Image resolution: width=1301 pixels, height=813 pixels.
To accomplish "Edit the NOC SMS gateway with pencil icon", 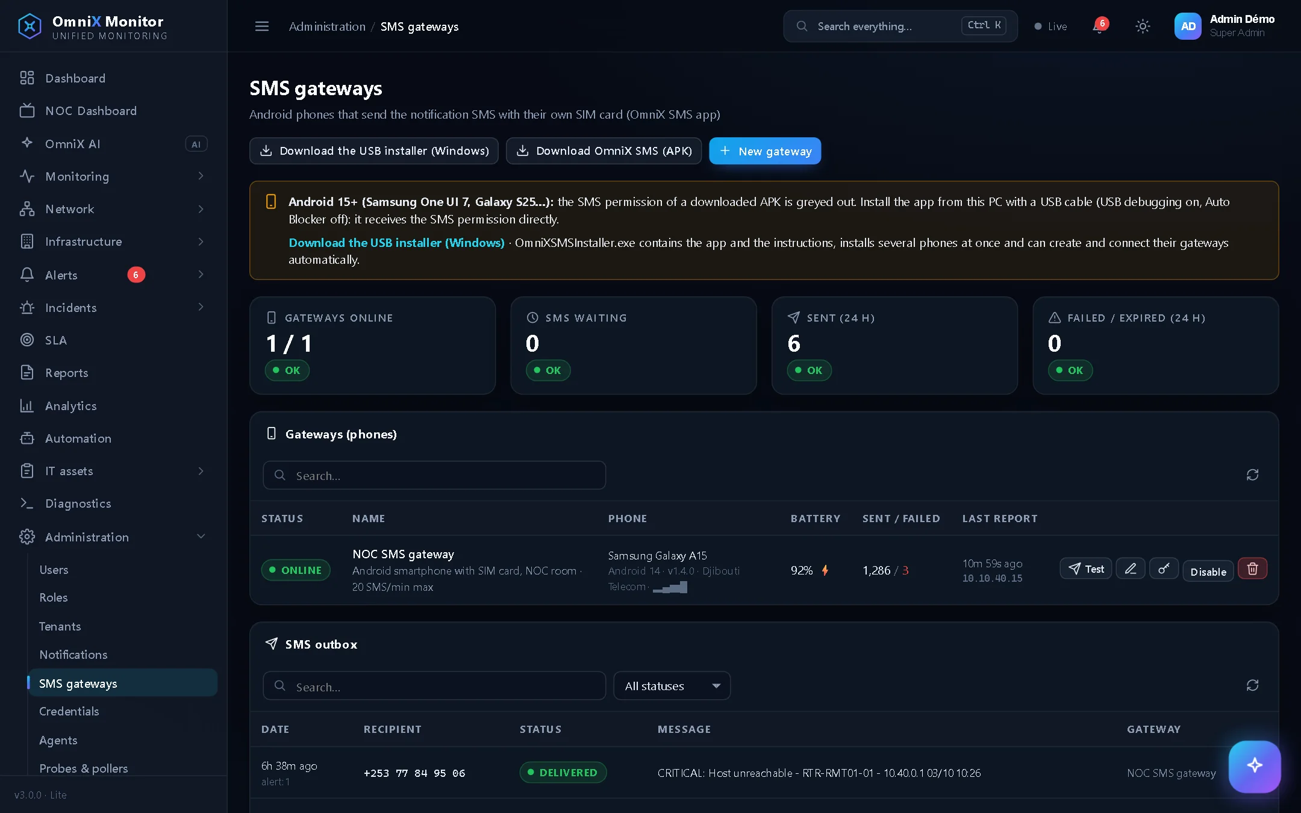I will [x=1131, y=568].
